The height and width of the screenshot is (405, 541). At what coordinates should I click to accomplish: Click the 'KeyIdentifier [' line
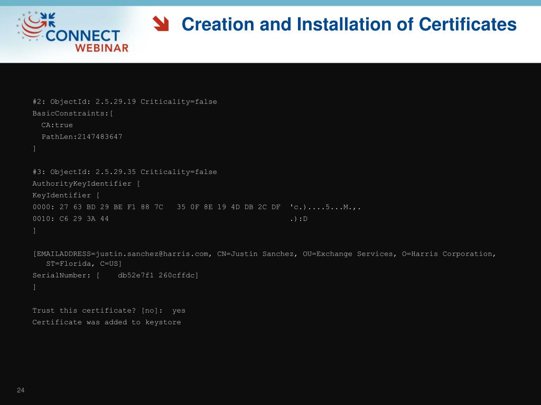click(x=66, y=195)
